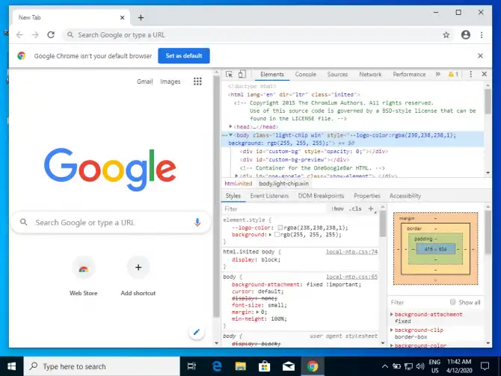Open the Google apps grid

197,81
